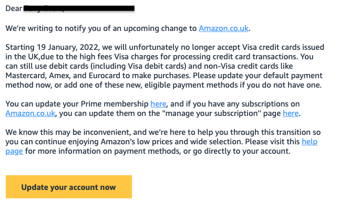Click the date '19 January, 2022'
This screenshot has height=213, width=339.
(68, 47)
